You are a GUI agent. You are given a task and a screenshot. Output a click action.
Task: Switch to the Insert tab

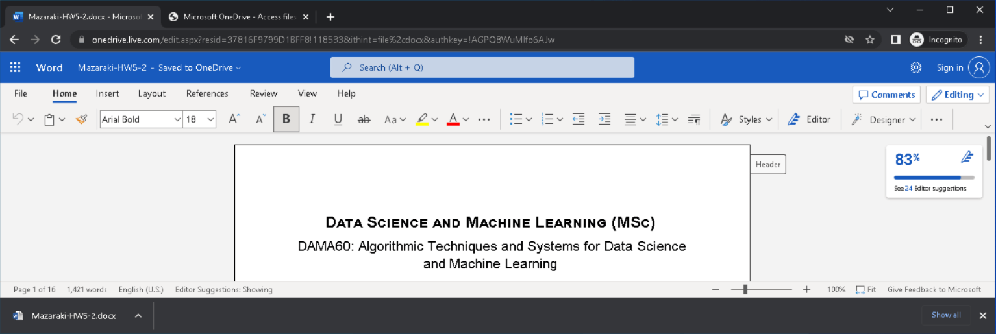pyautogui.click(x=107, y=93)
